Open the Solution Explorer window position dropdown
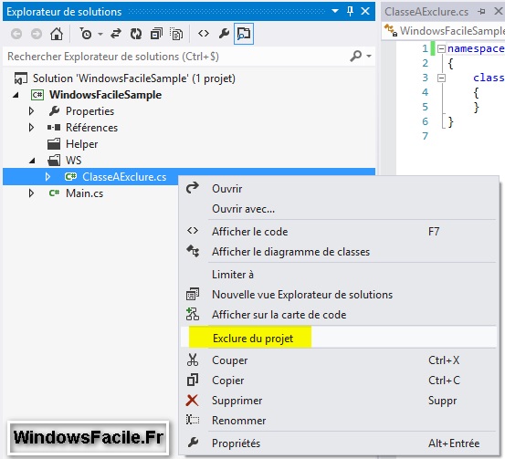This screenshot has height=459, width=505. (x=335, y=11)
